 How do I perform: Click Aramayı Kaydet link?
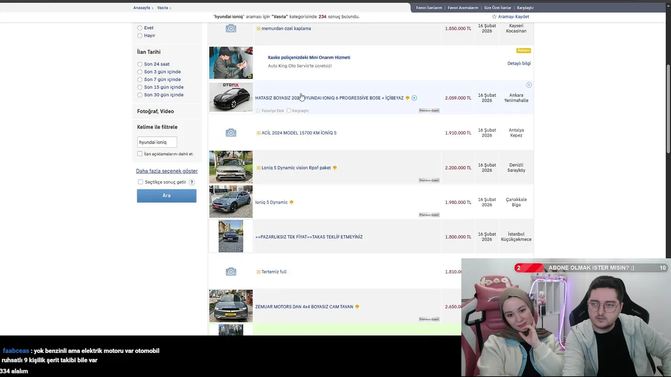[x=513, y=17]
